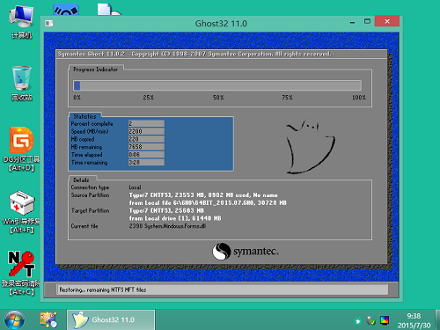Click the Symantec Ghost 11.0.2 copyright header

pyautogui.click(x=194, y=54)
